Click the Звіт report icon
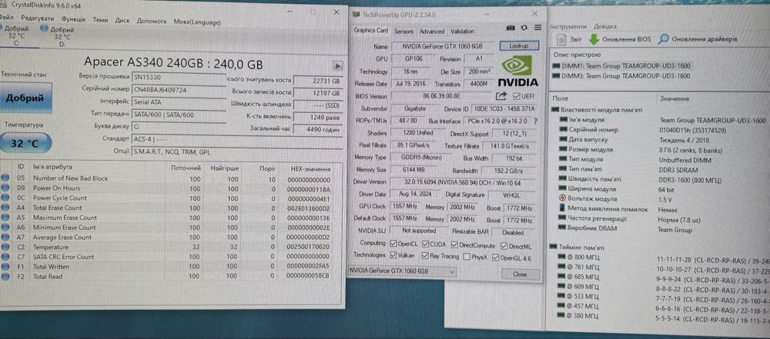 pos(562,39)
